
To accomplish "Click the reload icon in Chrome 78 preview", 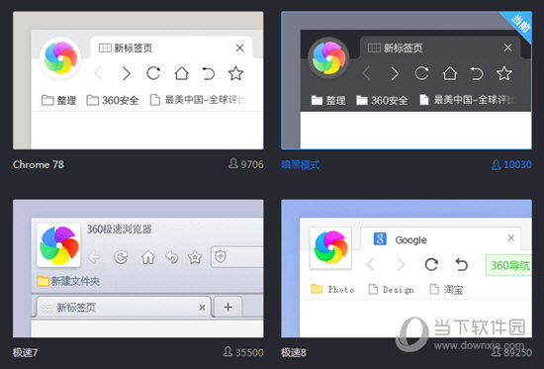I will point(153,73).
